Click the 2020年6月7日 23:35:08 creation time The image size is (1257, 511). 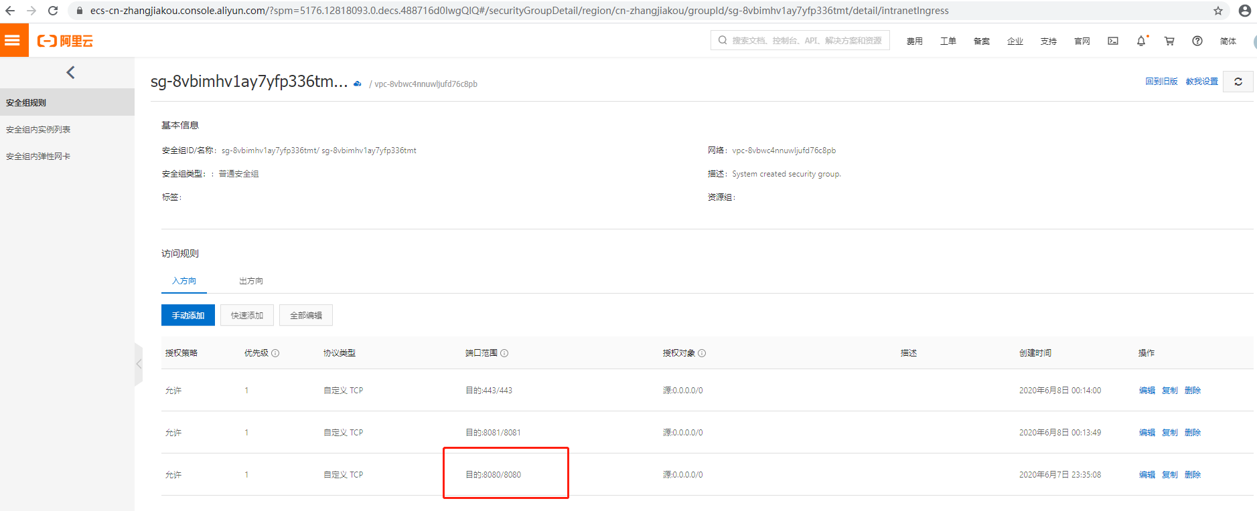click(1060, 475)
